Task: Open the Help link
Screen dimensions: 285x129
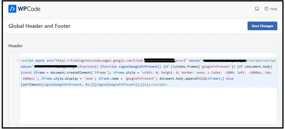Action: click(x=271, y=9)
